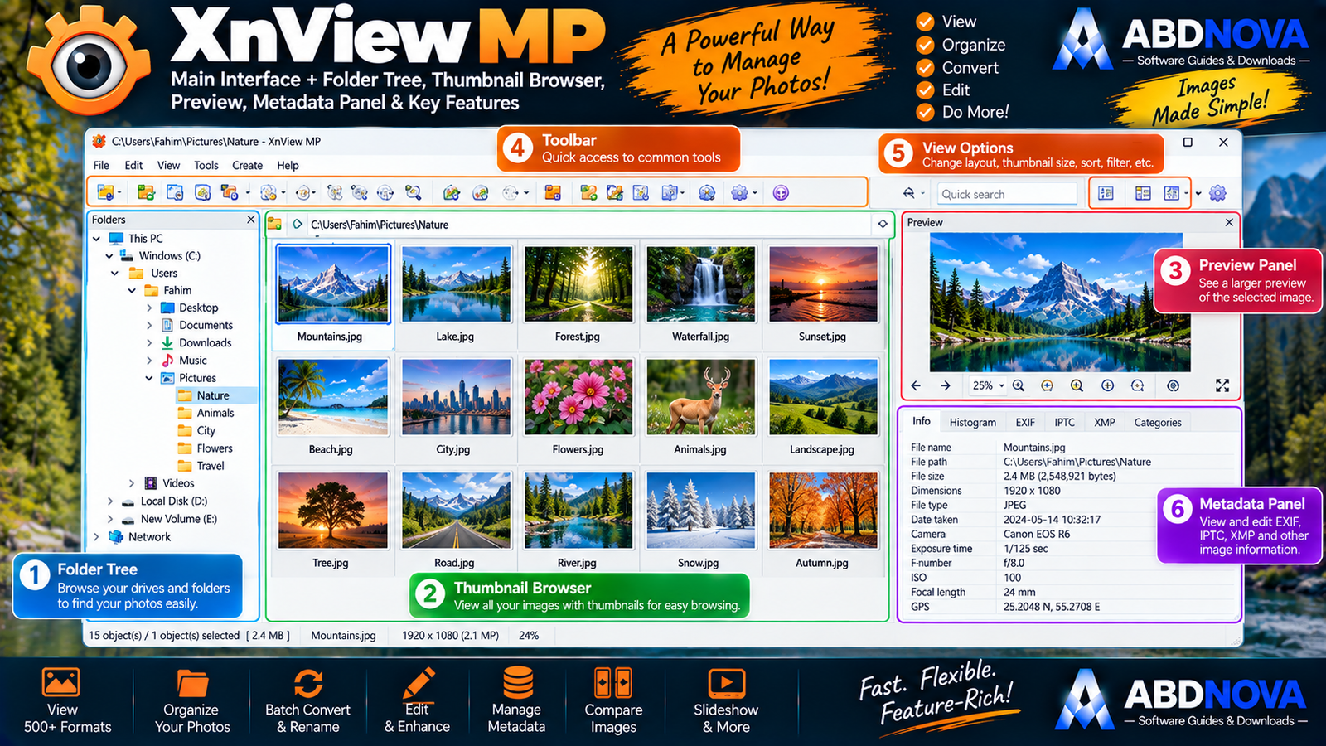This screenshot has height=746, width=1326.
Task: Switch to the Histogram tab
Action: (973, 423)
